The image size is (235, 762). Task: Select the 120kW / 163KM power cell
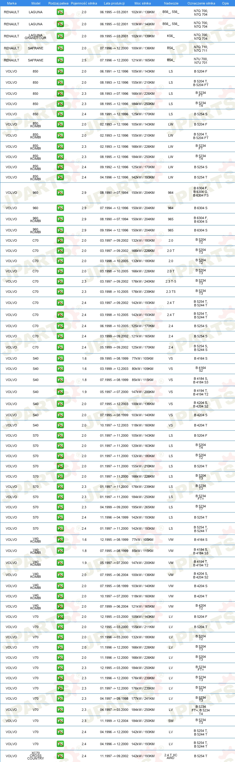(143, 446)
